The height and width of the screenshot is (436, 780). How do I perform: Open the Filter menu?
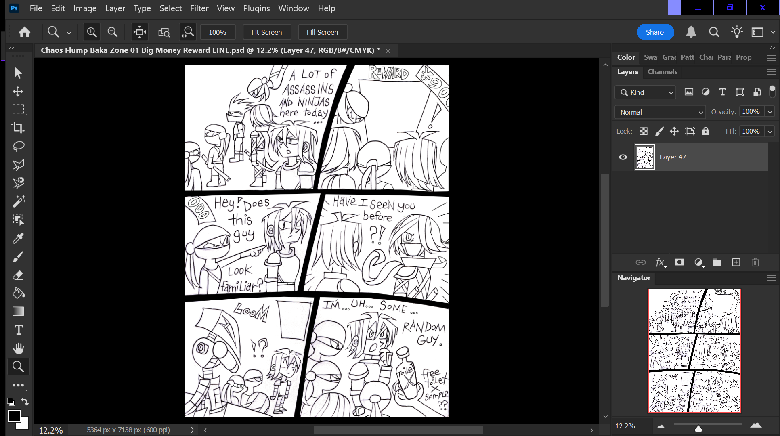(x=199, y=8)
